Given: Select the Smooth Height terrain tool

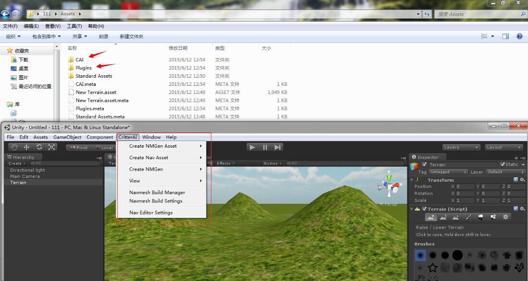Looking at the screenshot, I should pyautogui.click(x=455, y=217).
